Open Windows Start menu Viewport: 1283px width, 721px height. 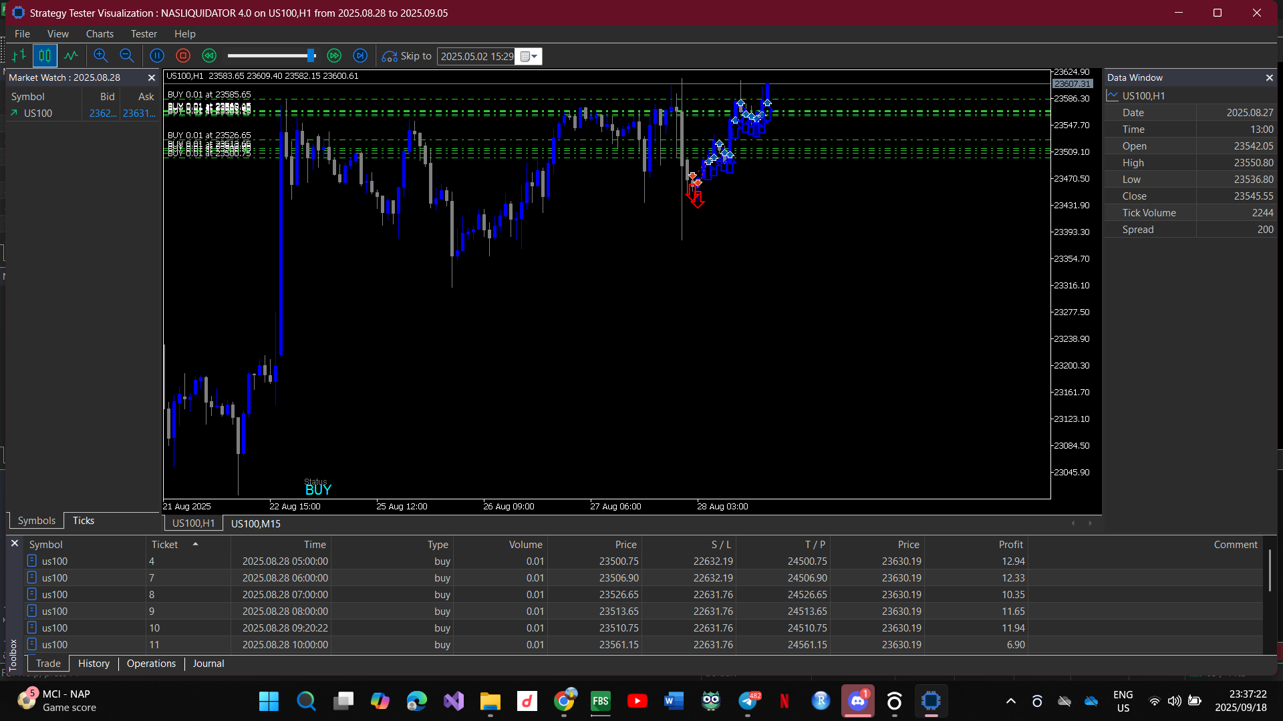[269, 701]
